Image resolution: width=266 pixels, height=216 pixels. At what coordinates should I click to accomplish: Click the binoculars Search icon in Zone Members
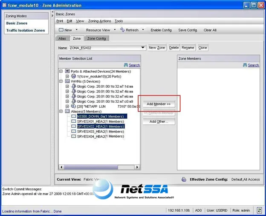[245, 65]
